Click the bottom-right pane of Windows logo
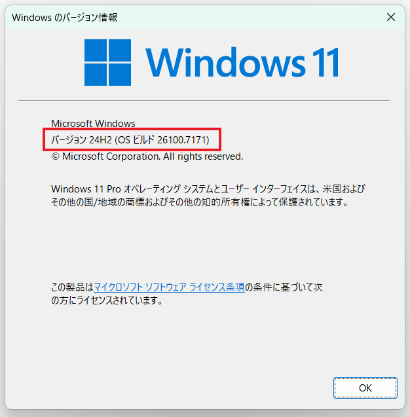 (120, 75)
